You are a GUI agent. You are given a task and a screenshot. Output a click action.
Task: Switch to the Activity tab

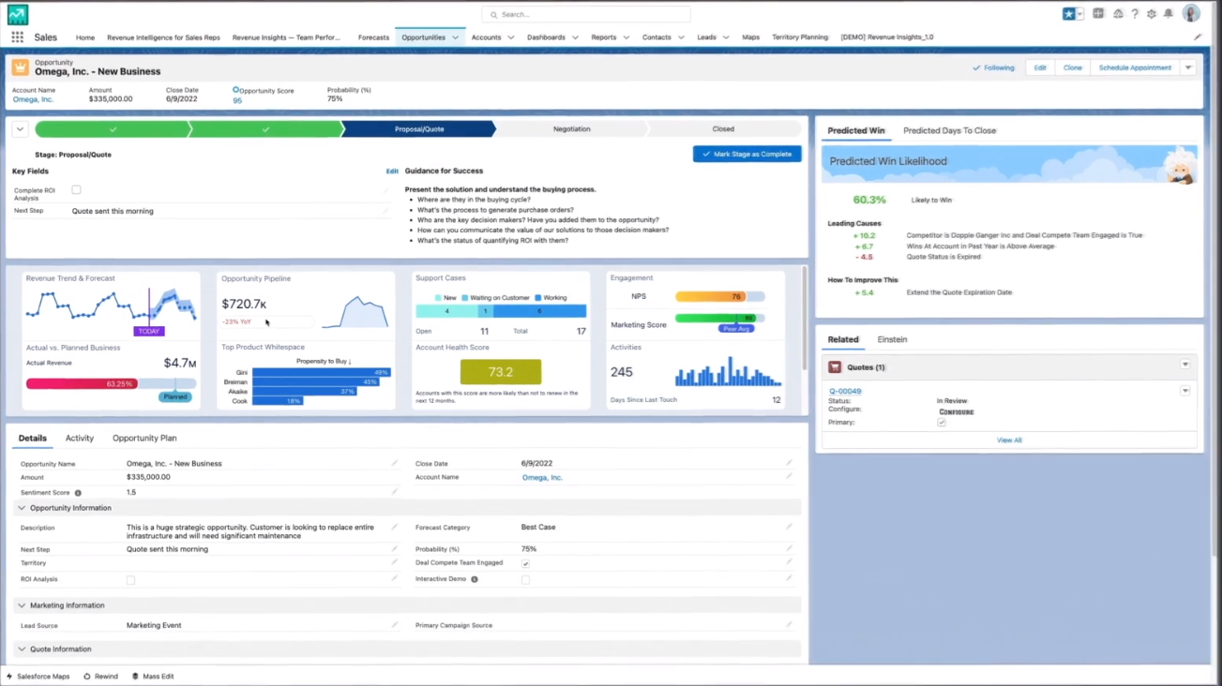pyautogui.click(x=80, y=439)
